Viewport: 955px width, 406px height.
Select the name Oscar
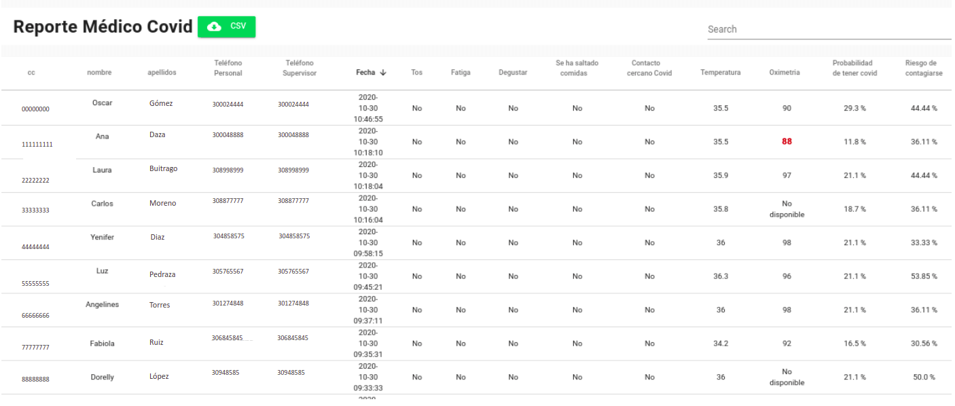tap(103, 103)
